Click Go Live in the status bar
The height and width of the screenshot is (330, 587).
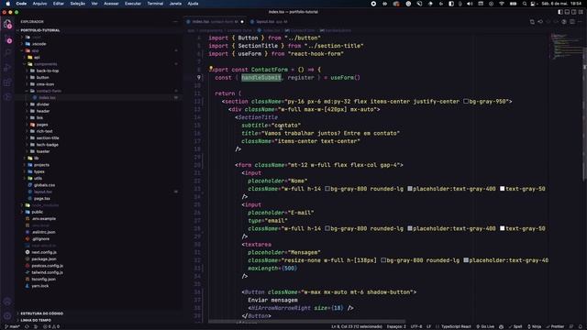click(x=485, y=326)
